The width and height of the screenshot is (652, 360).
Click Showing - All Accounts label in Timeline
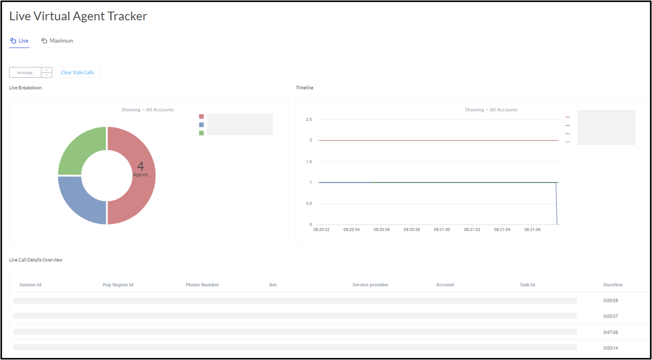tap(491, 110)
